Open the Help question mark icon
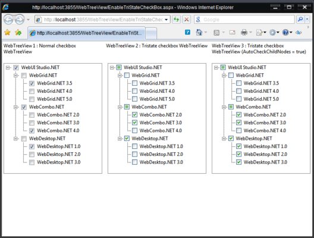 tap(285, 32)
